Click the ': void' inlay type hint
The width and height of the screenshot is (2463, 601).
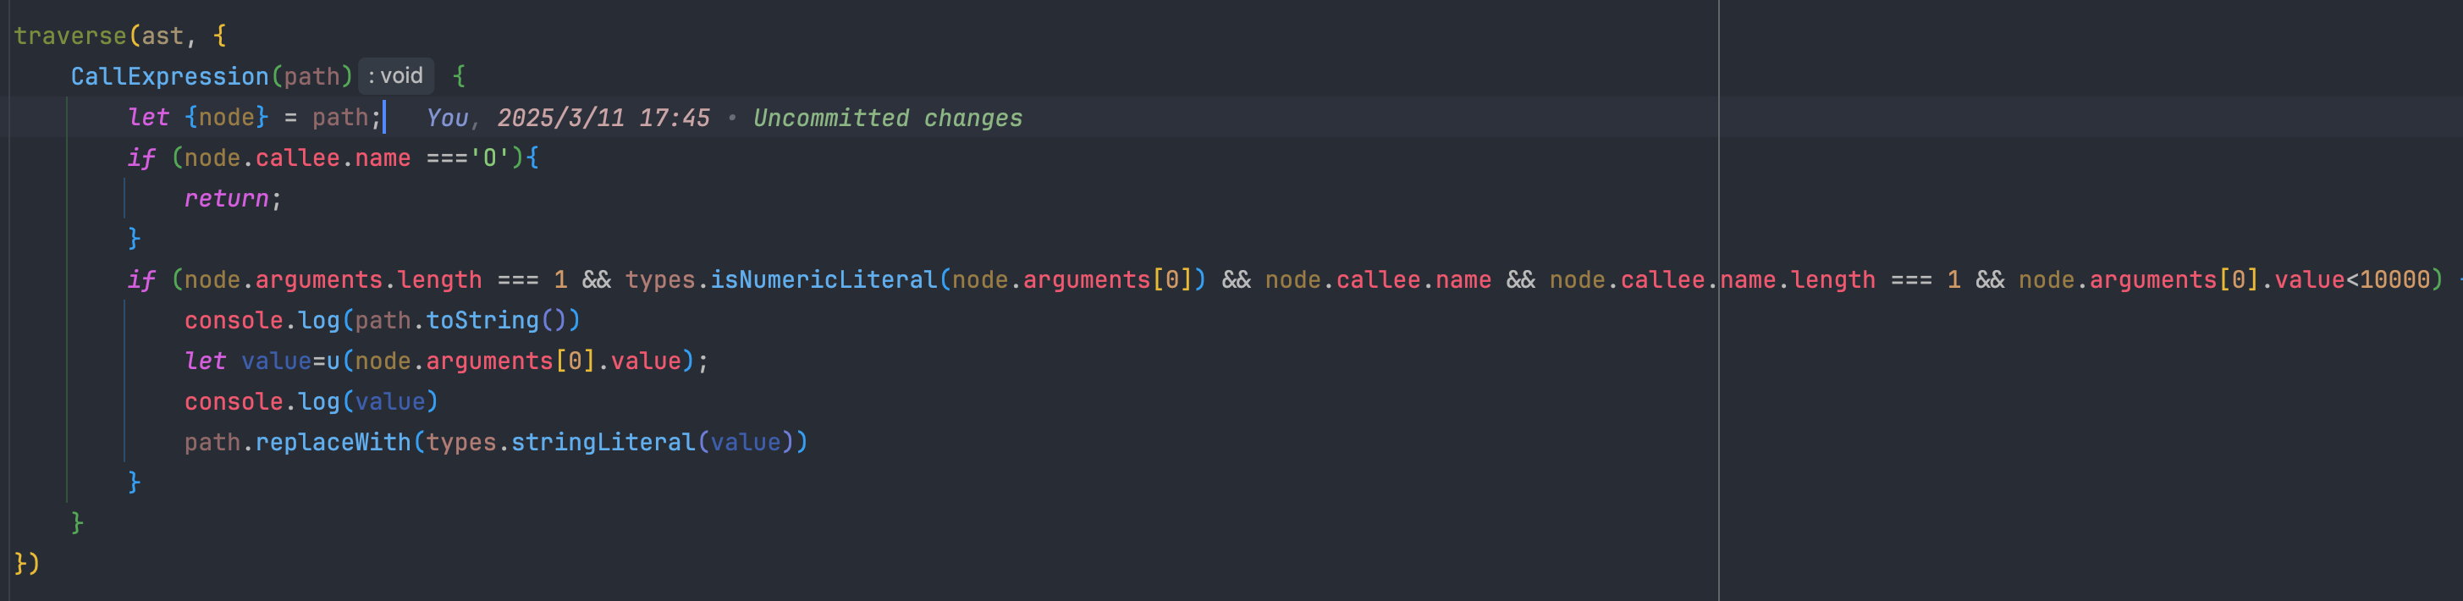396,76
